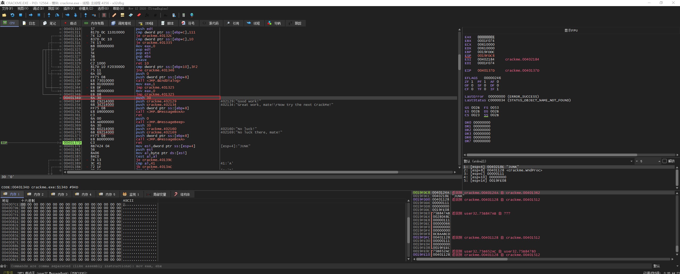Click the Open file folder icon
The width and height of the screenshot is (680, 274).
[x=4, y=15]
